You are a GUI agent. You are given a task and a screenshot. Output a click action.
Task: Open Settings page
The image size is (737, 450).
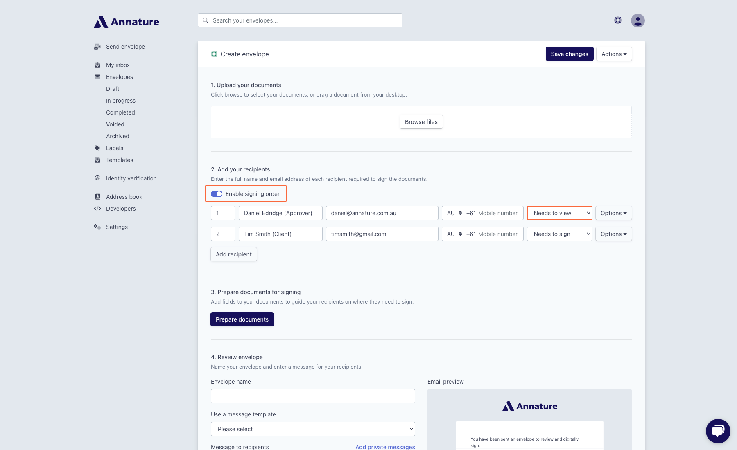click(117, 227)
